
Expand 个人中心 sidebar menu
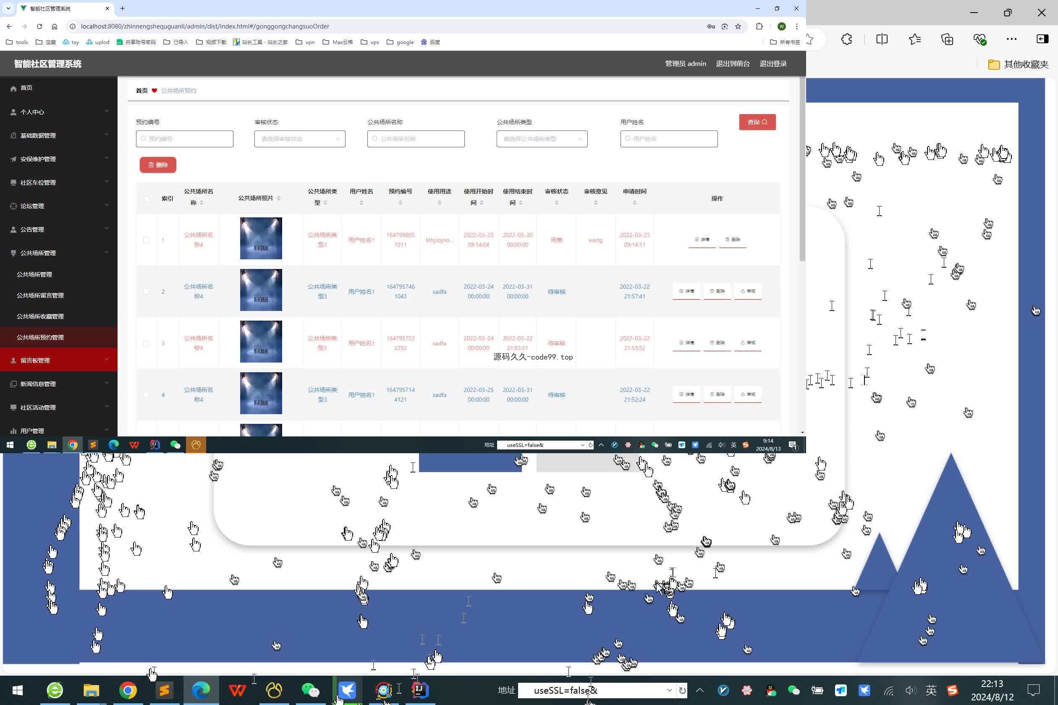click(58, 112)
